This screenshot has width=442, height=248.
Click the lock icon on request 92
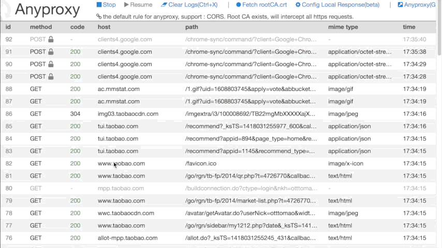pos(51,39)
